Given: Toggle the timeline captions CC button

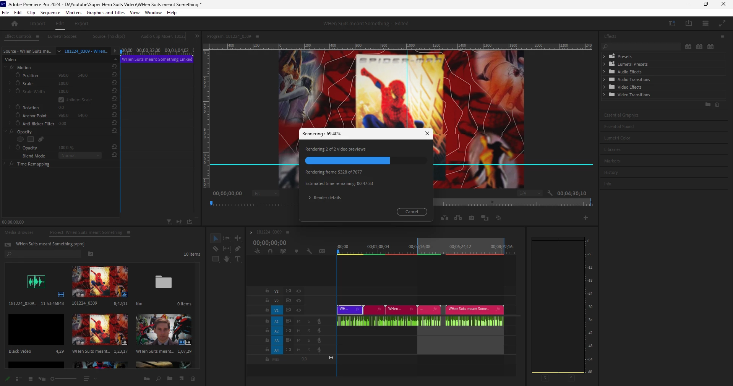Looking at the screenshot, I should click(x=322, y=251).
